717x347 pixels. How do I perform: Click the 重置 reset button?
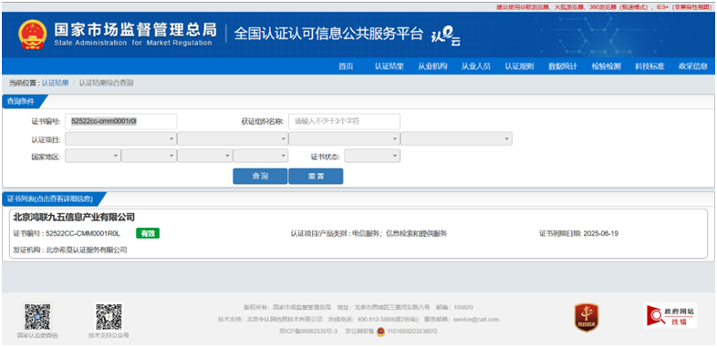(x=316, y=177)
